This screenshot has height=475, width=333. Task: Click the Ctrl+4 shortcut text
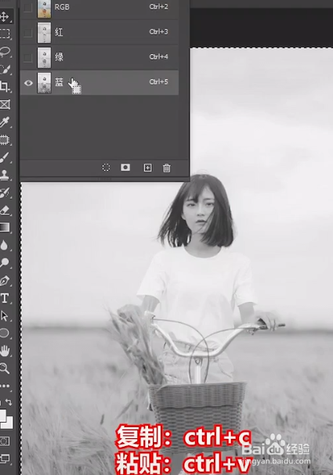(x=158, y=56)
